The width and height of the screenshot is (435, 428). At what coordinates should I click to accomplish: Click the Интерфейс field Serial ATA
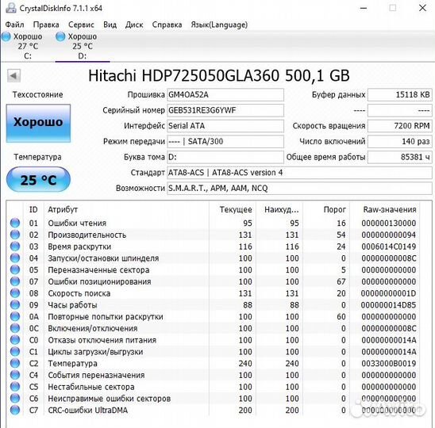click(225, 126)
